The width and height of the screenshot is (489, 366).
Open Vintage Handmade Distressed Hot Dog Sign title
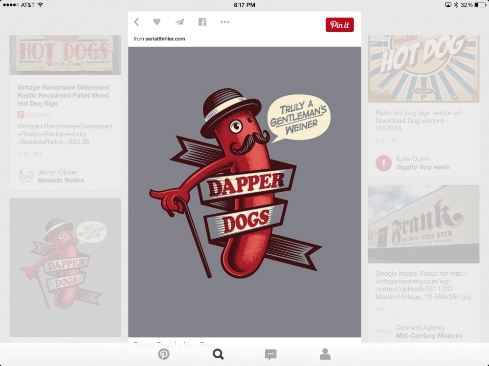click(x=64, y=95)
